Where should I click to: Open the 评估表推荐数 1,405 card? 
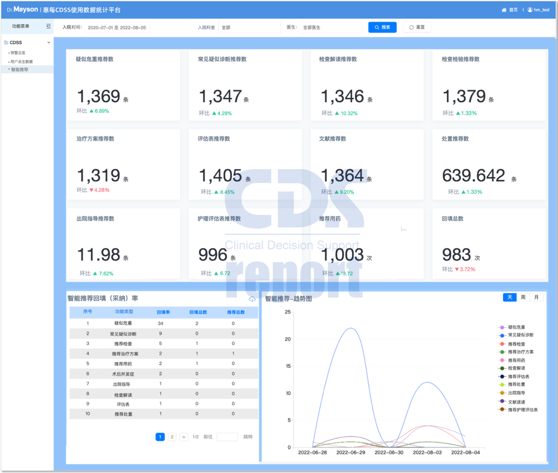pyautogui.click(x=245, y=164)
